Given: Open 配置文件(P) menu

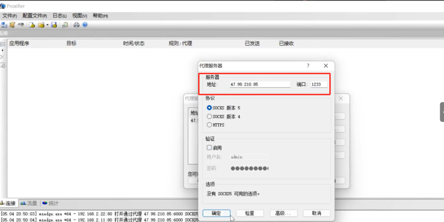Looking at the screenshot, I should pyautogui.click(x=35, y=16).
